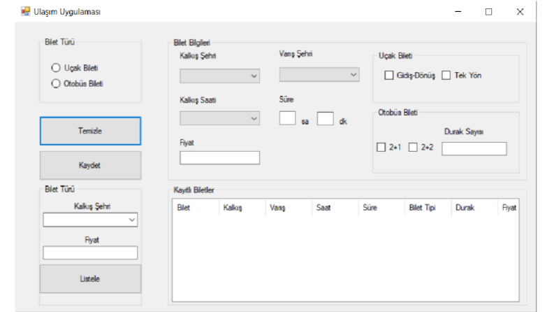Click the Bilet Tipi column header

point(428,208)
